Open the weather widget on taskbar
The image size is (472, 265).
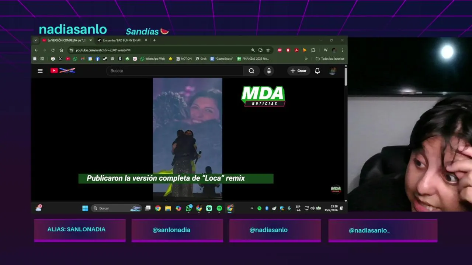pyautogui.click(x=38, y=208)
